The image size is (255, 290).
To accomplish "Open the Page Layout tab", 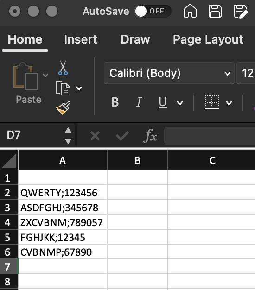I will point(208,39).
